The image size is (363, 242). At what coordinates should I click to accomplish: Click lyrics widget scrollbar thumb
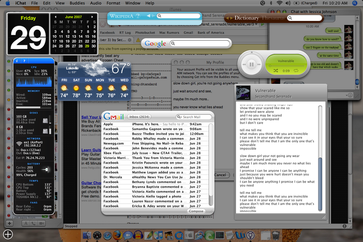[x=320, y=184]
